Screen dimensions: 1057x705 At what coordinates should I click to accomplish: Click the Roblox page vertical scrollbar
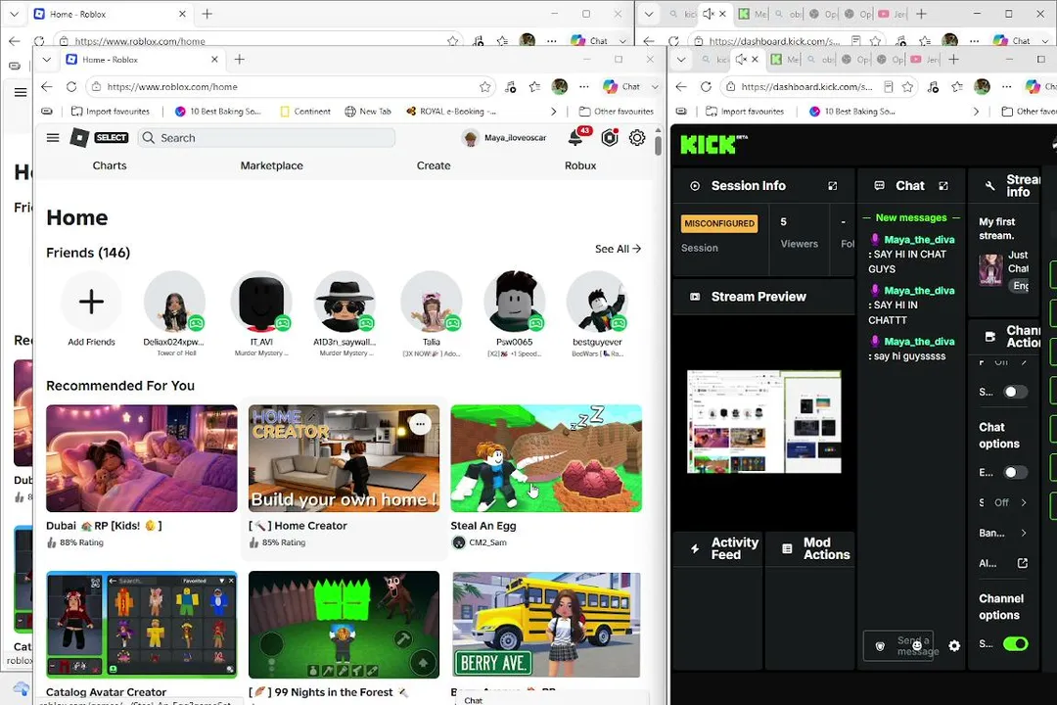[658, 144]
